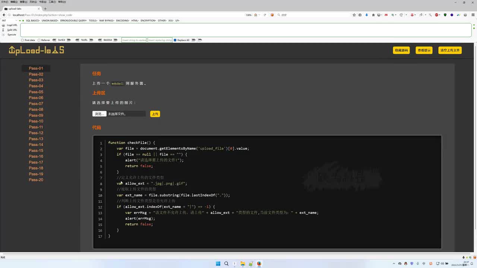Click the Insert replacing string field
Viewport: 477px width, 268px height.
(x=160, y=40)
